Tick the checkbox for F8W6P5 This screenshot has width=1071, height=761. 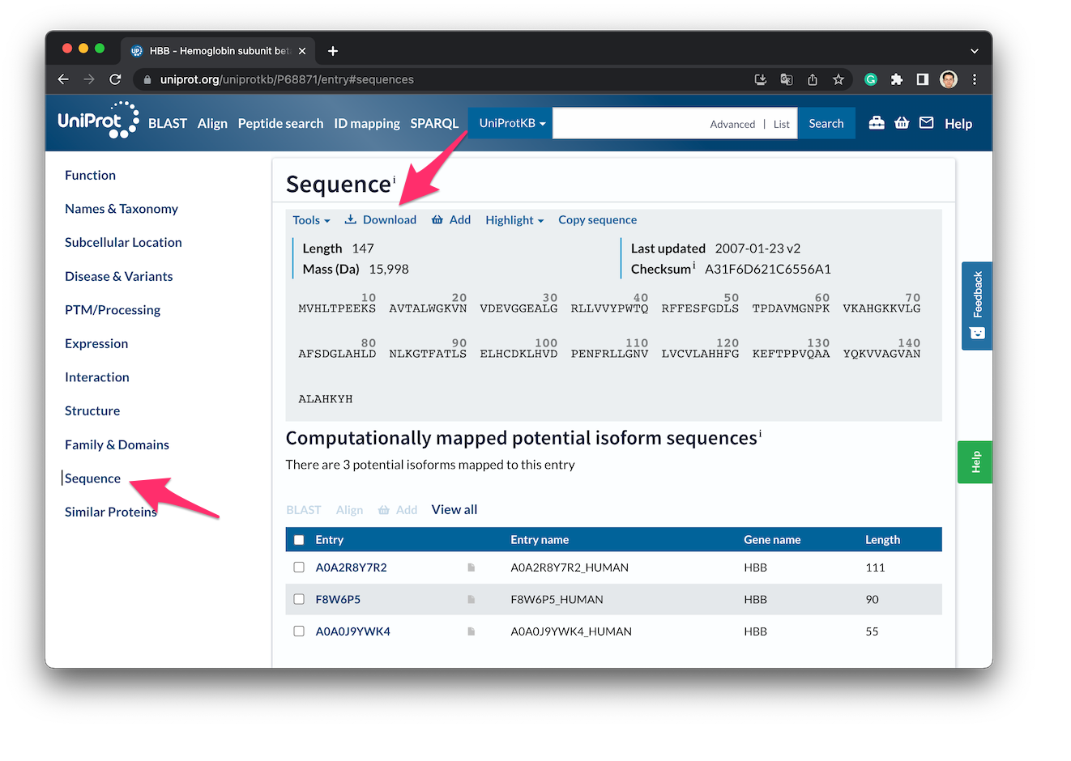pos(299,599)
